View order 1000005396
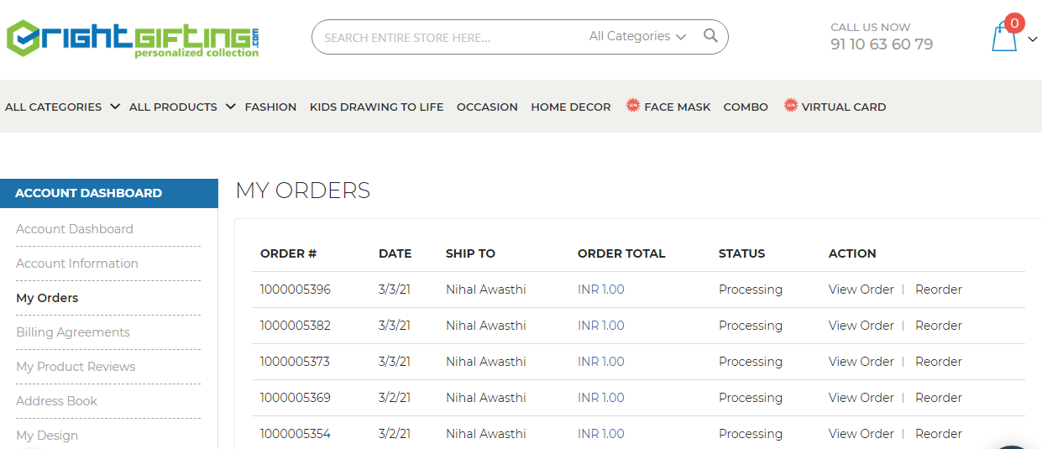 pos(861,290)
